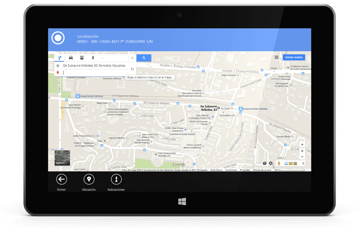Viewport: 361px width, 239px height.
Task: Click Modo básico link in footer
Action: [216, 170]
